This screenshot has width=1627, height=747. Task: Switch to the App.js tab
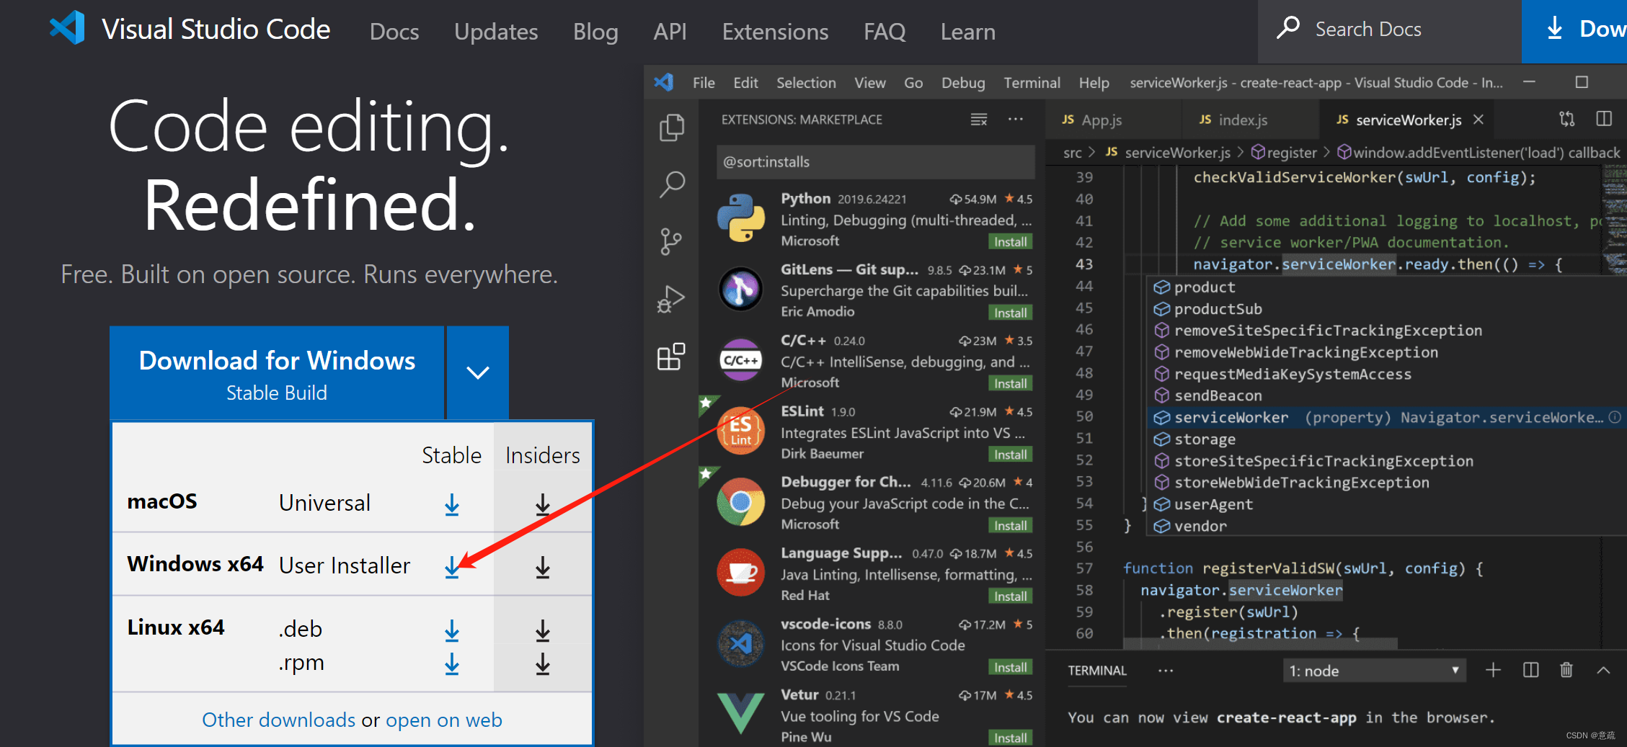pyautogui.click(x=1113, y=120)
